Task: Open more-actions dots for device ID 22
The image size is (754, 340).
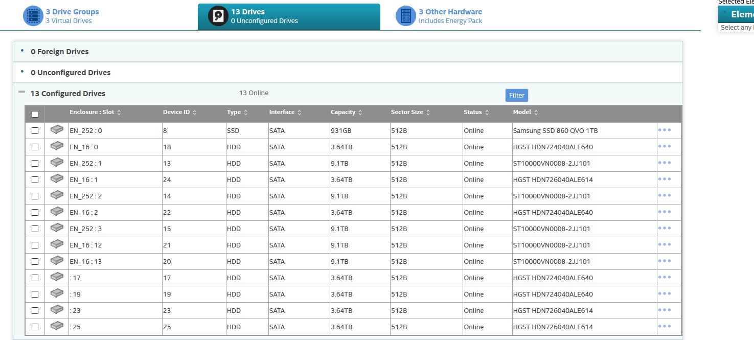Action: [665, 212]
